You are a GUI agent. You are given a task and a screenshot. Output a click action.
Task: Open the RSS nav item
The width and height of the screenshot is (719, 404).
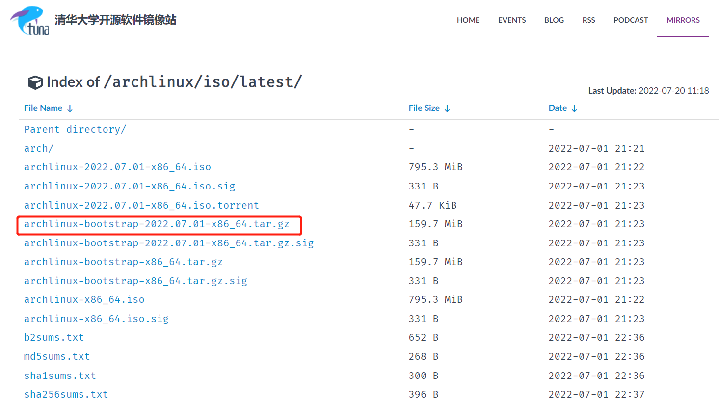pyautogui.click(x=588, y=20)
